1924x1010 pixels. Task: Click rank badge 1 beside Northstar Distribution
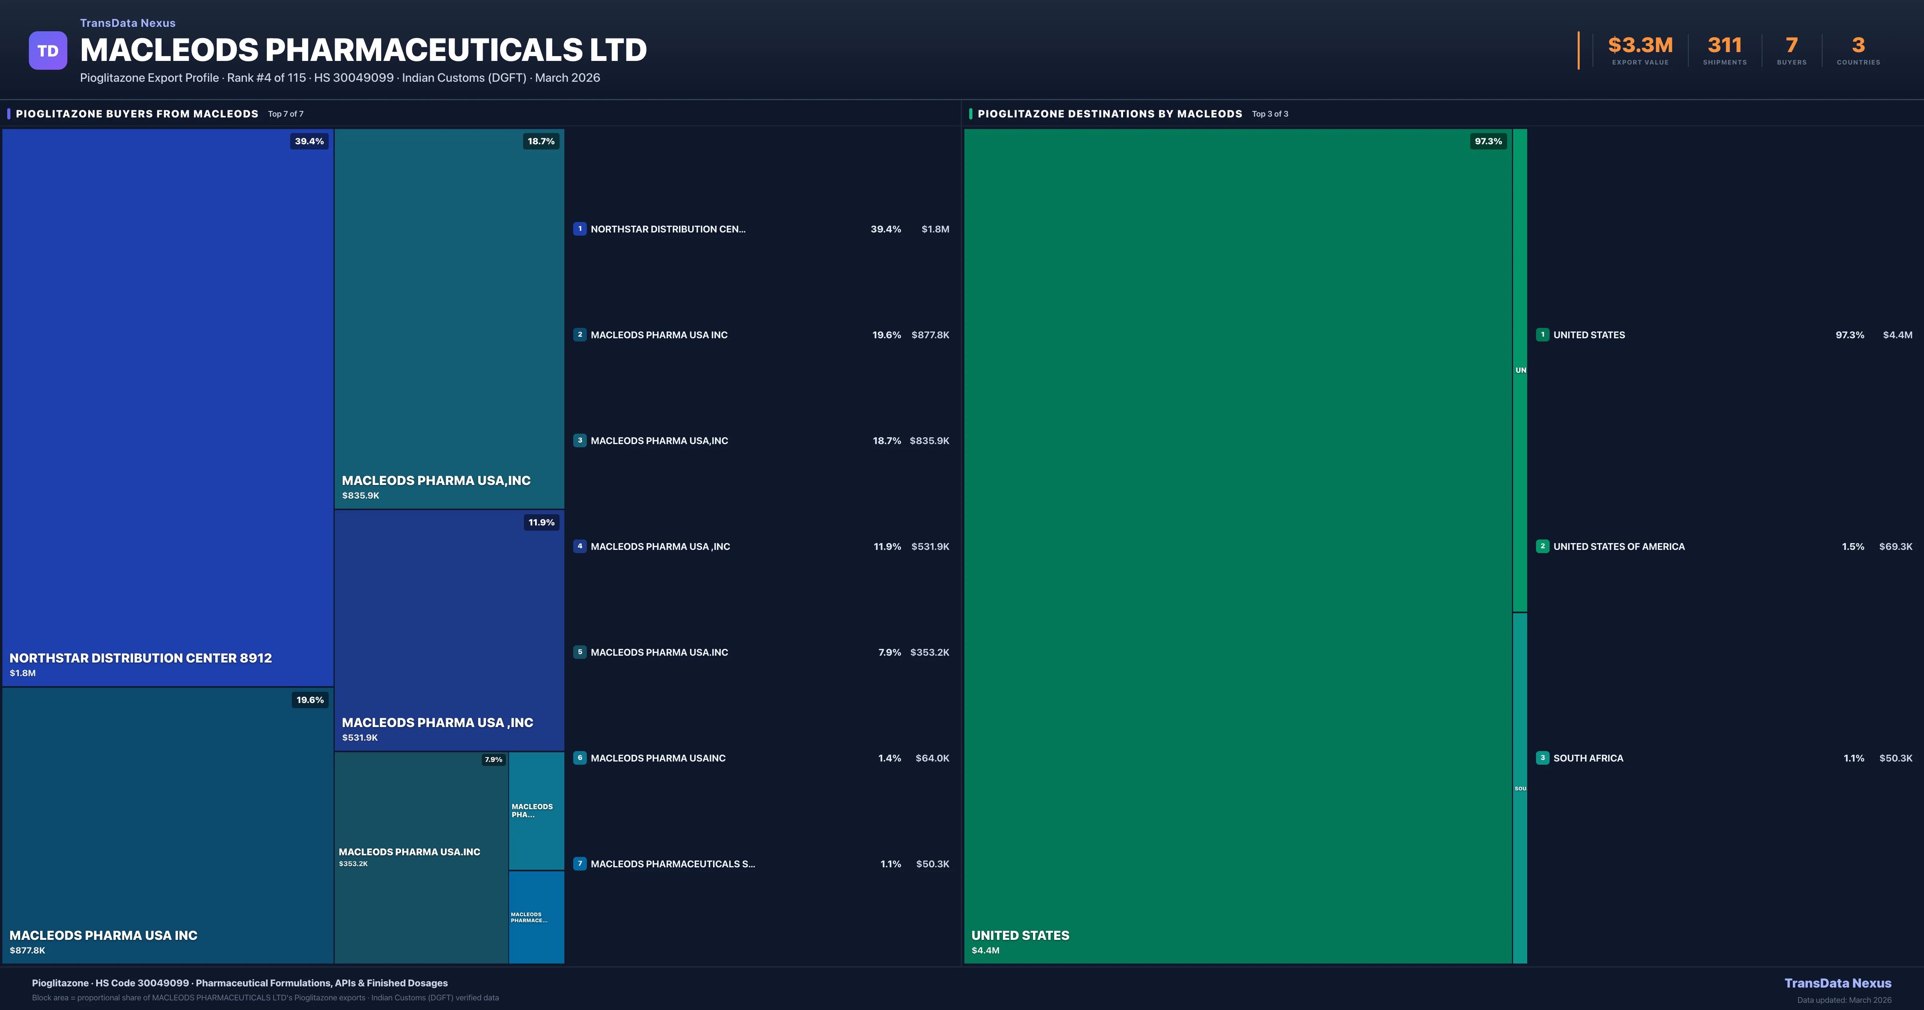pyautogui.click(x=580, y=228)
